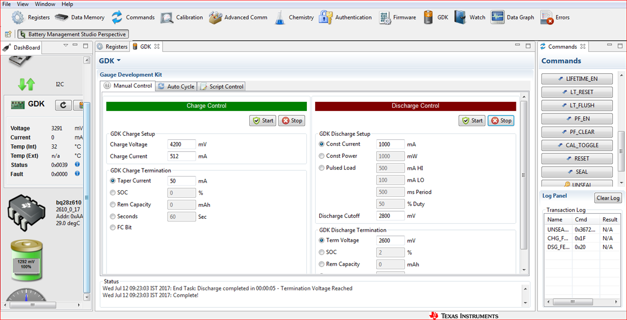
Task: Stop charging in Charge Control
Action: pyautogui.click(x=292, y=121)
